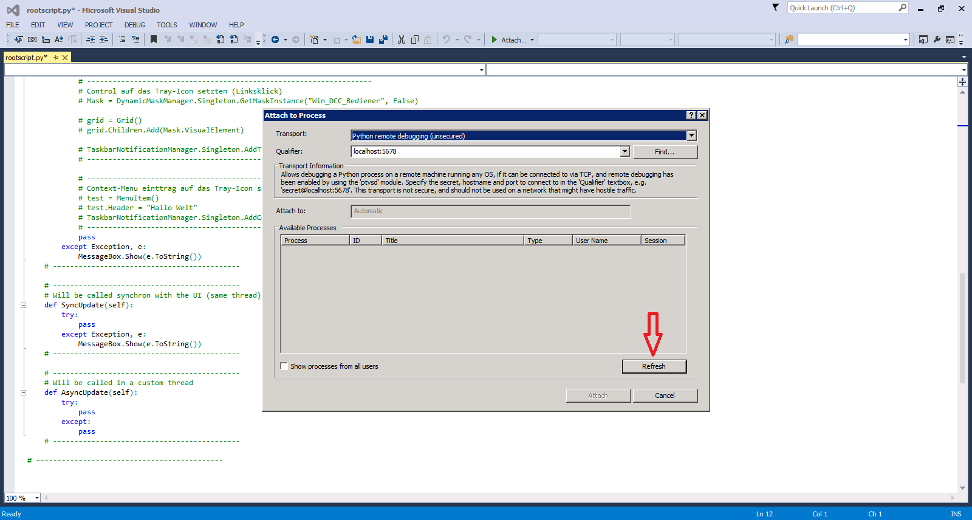972x520 pixels.
Task: Click the Quick Info toolbar icon
Action: (46, 39)
